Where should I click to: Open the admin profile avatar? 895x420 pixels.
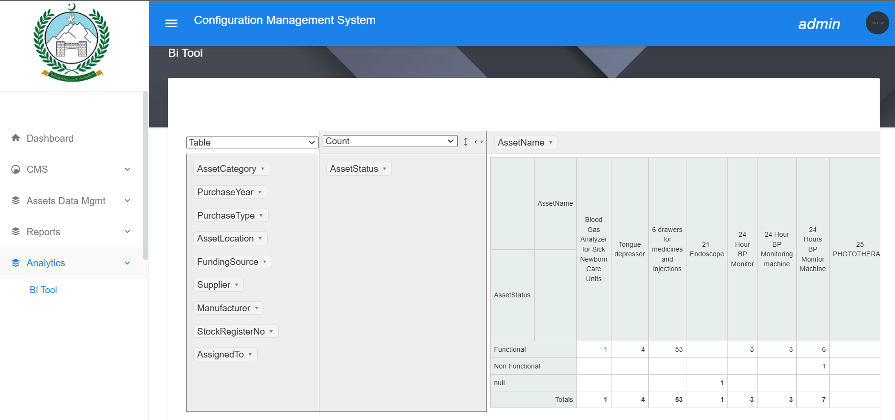coord(877,23)
